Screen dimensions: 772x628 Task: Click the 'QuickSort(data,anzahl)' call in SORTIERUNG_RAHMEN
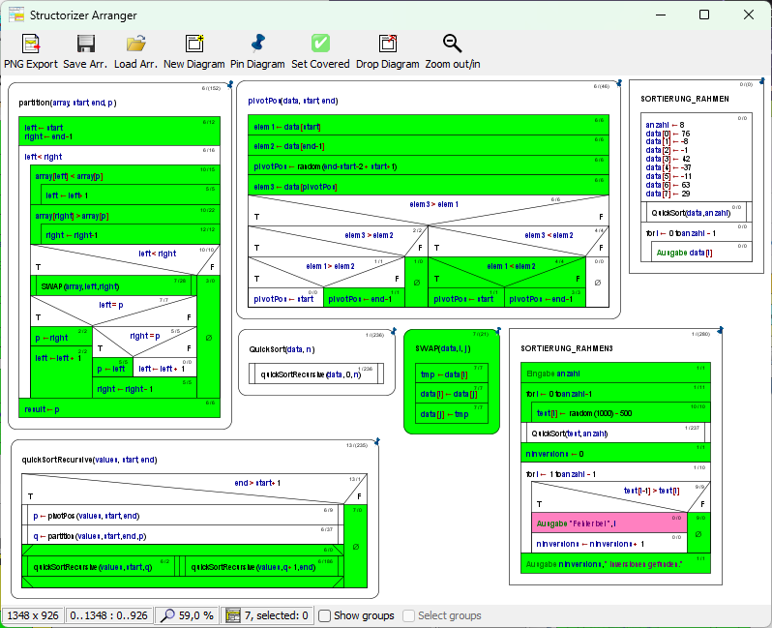[697, 212]
